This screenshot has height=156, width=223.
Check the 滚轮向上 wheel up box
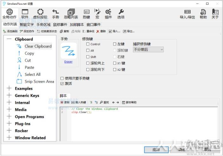88,63
